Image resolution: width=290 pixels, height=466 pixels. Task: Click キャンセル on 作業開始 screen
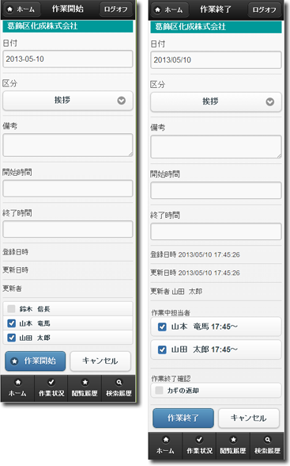(100, 361)
